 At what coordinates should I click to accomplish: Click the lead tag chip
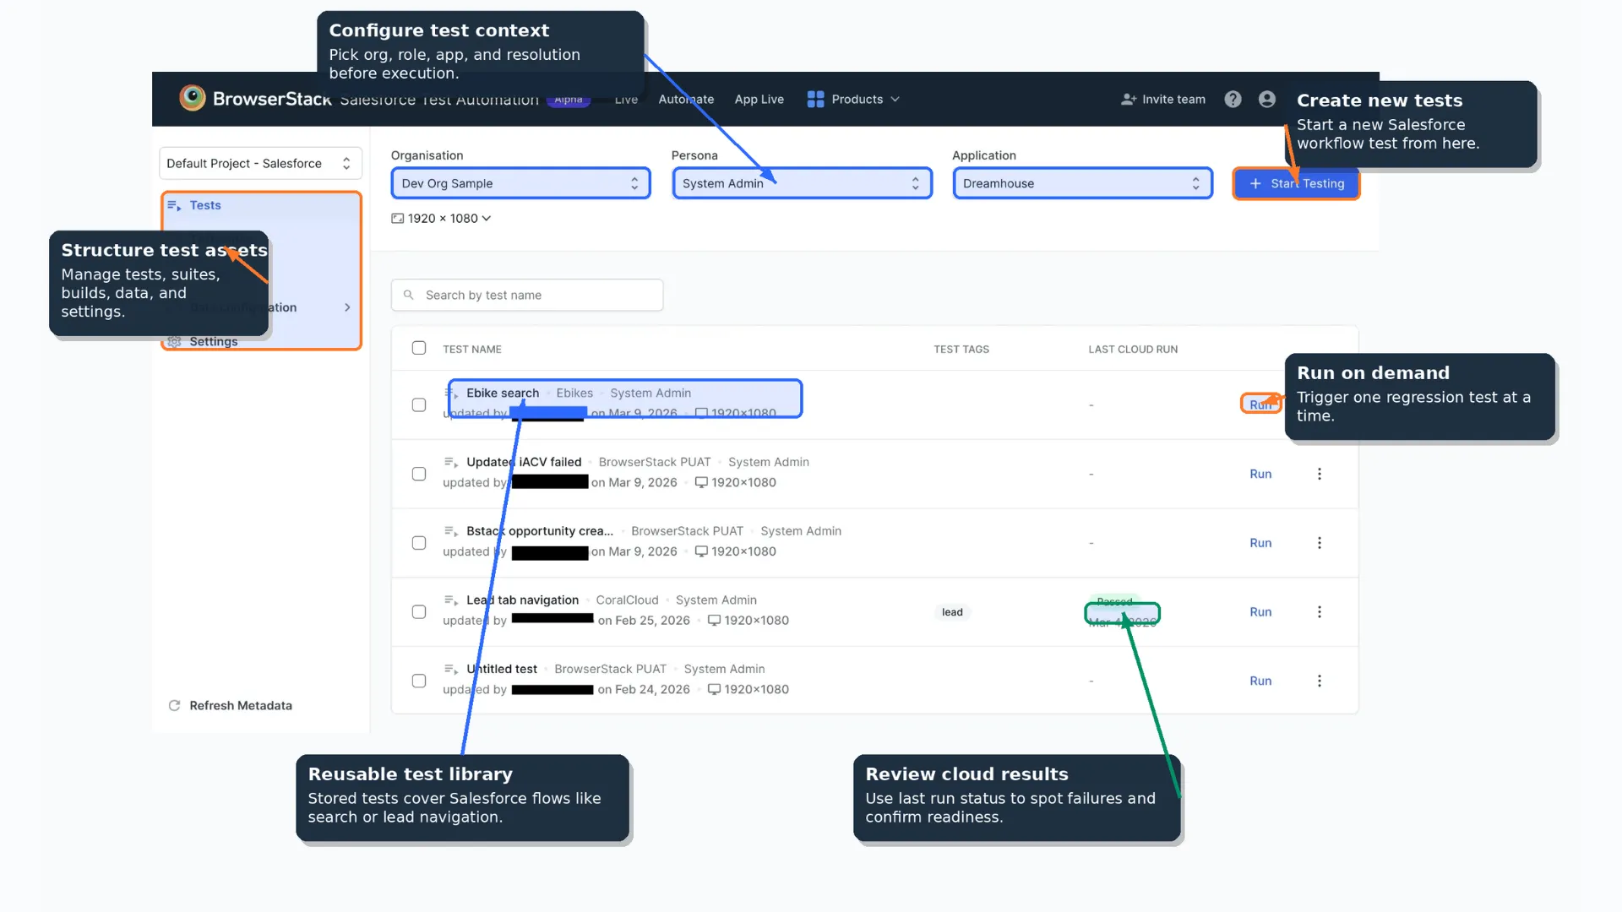[x=952, y=612]
